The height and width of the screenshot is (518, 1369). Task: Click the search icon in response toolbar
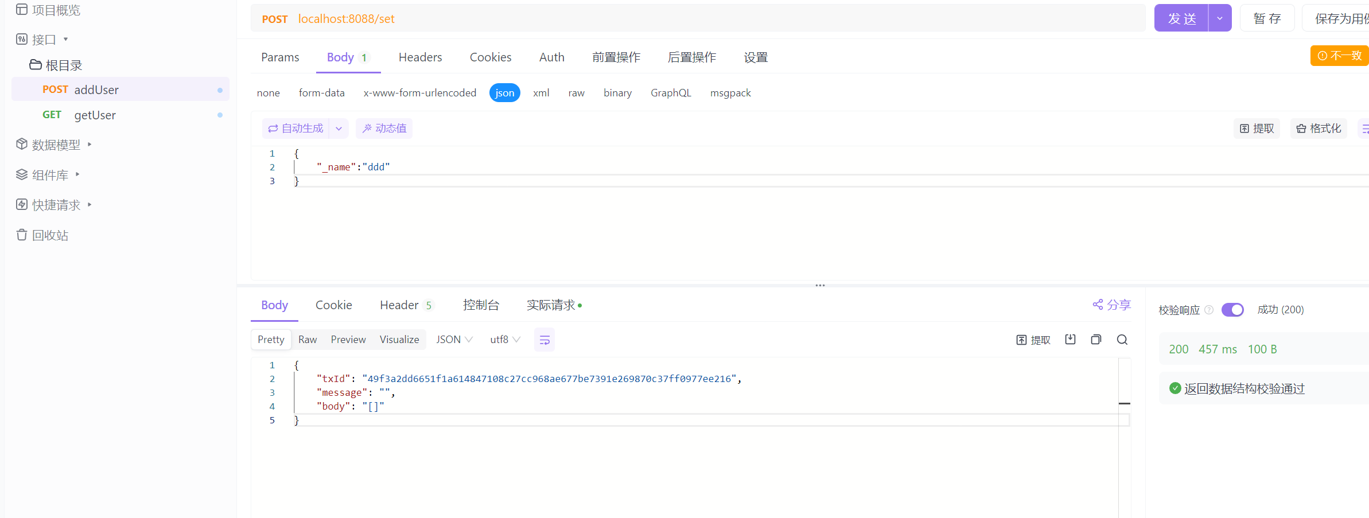1122,340
